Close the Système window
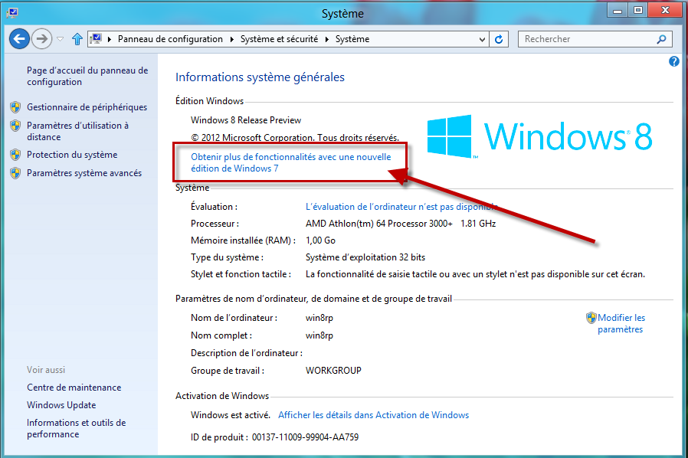Screen dimensions: 688x458 coord(665,11)
